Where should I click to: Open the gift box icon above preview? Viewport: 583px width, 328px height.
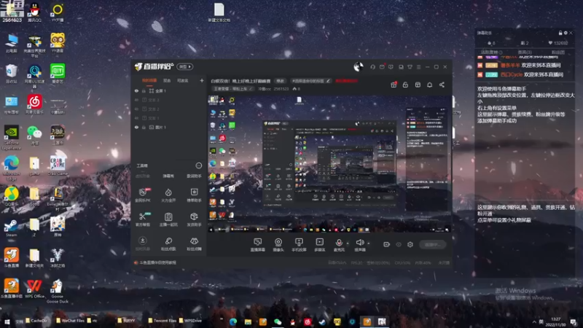click(x=394, y=85)
